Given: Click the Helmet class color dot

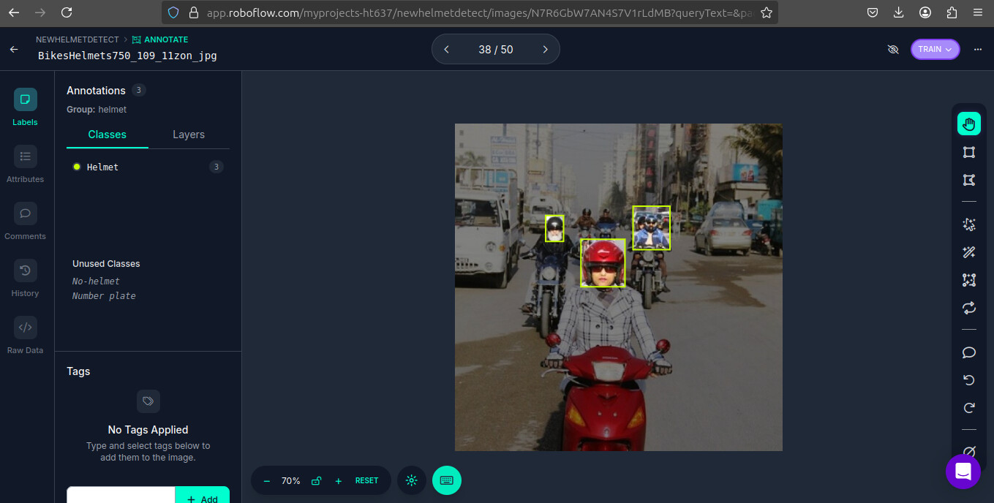Looking at the screenshot, I should click(77, 167).
